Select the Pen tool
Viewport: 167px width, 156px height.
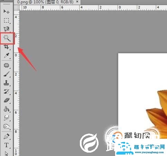7,136
